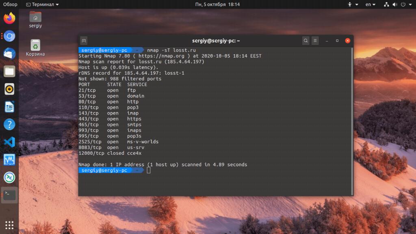
Task: Open the Корзина trash icon
Action: (35, 48)
